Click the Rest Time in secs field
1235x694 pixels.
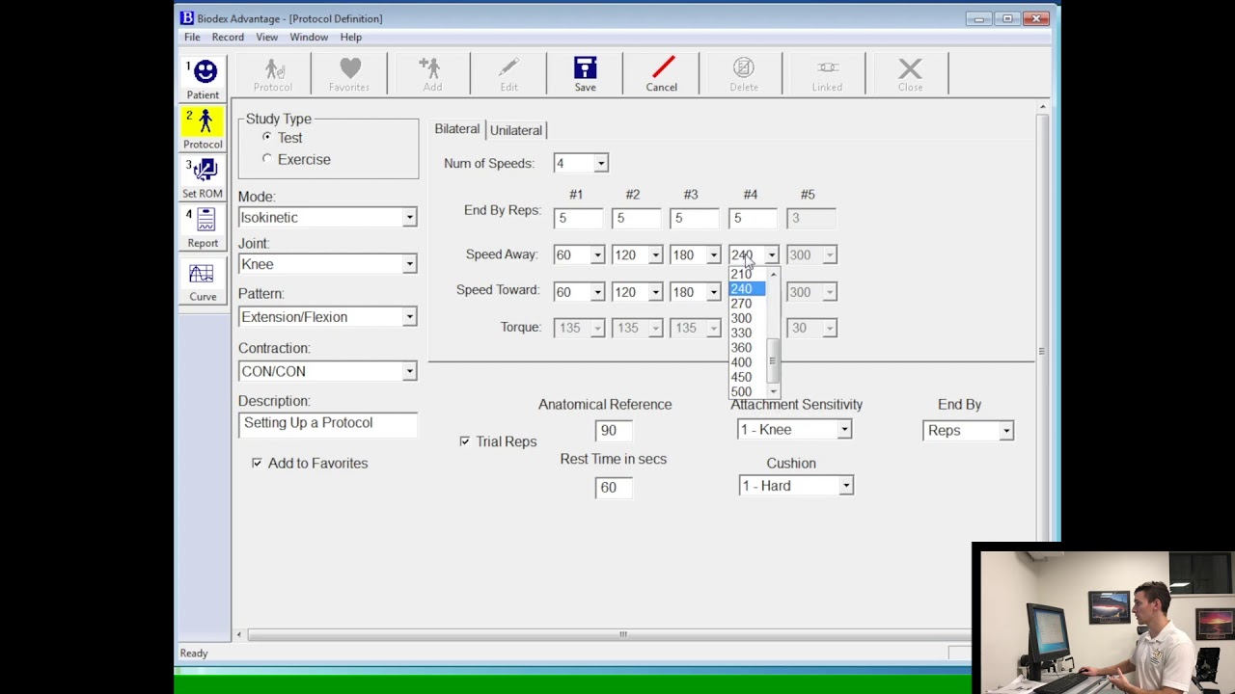614,488
